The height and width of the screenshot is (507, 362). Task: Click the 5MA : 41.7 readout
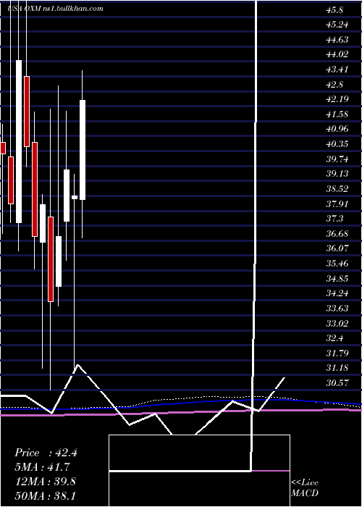(x=43, y=467)
